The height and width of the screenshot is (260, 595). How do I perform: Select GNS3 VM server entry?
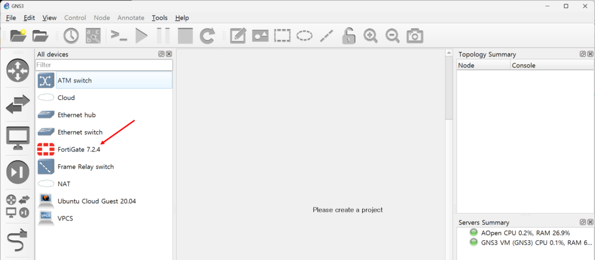click(x=531, y=243)
